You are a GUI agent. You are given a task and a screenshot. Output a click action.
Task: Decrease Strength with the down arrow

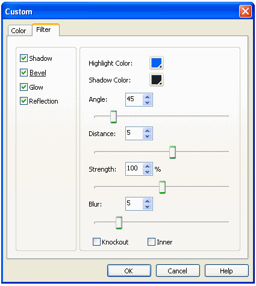[x=148, y=172]
